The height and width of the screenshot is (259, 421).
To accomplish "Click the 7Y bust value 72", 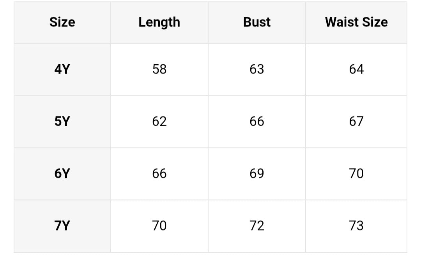I will pos(256,226).
